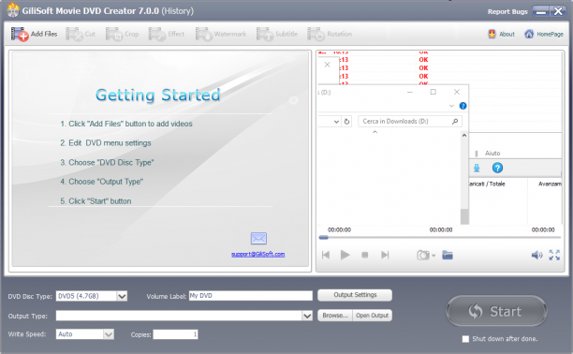Mute the preview volume speaker
This screenshot has height=354, width=573.
(536, 255)
